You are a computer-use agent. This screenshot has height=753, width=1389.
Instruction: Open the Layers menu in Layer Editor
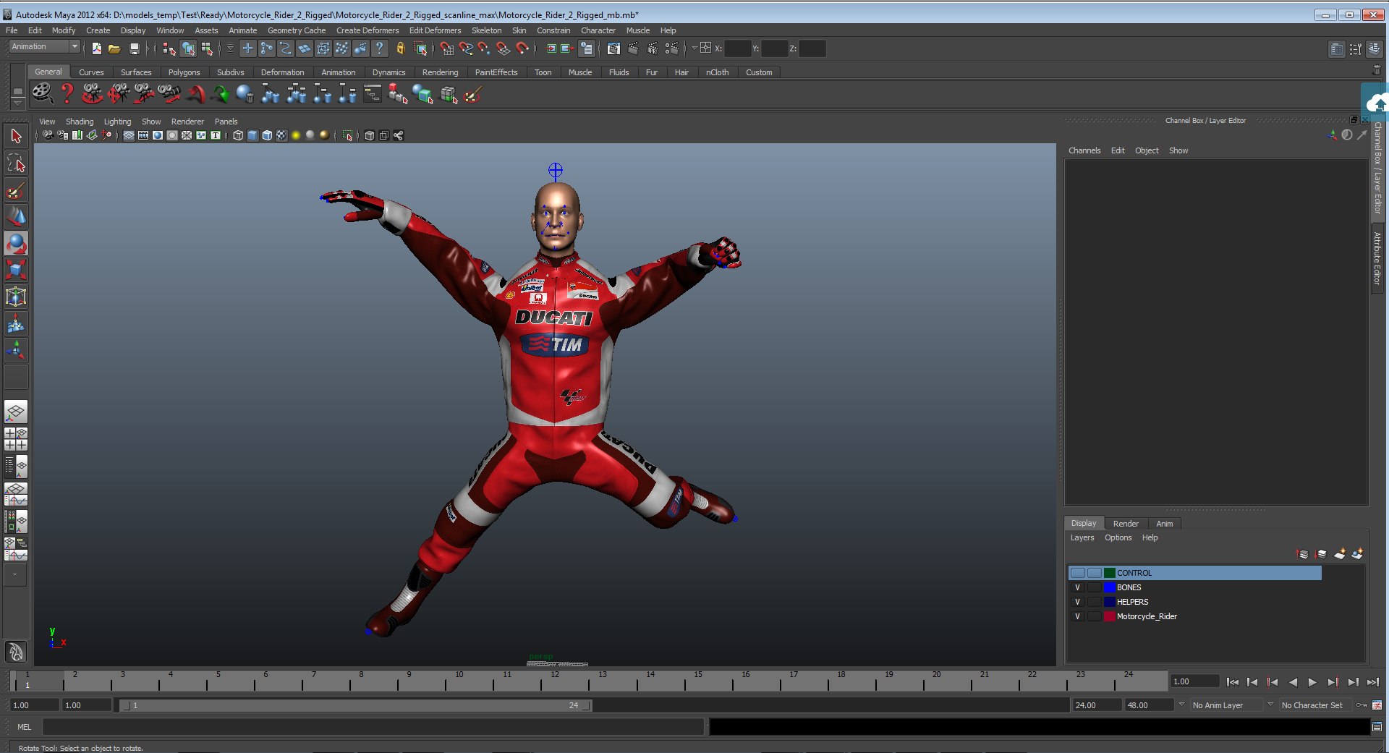point(1082,537)
